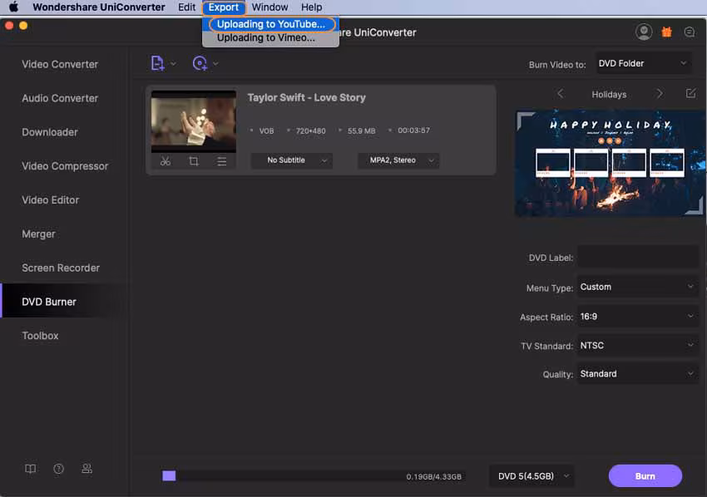This screenshot has width=707, height=497.
Task: Open the MPA2, Stereo audio dropdown
Action: pos(398,160)
